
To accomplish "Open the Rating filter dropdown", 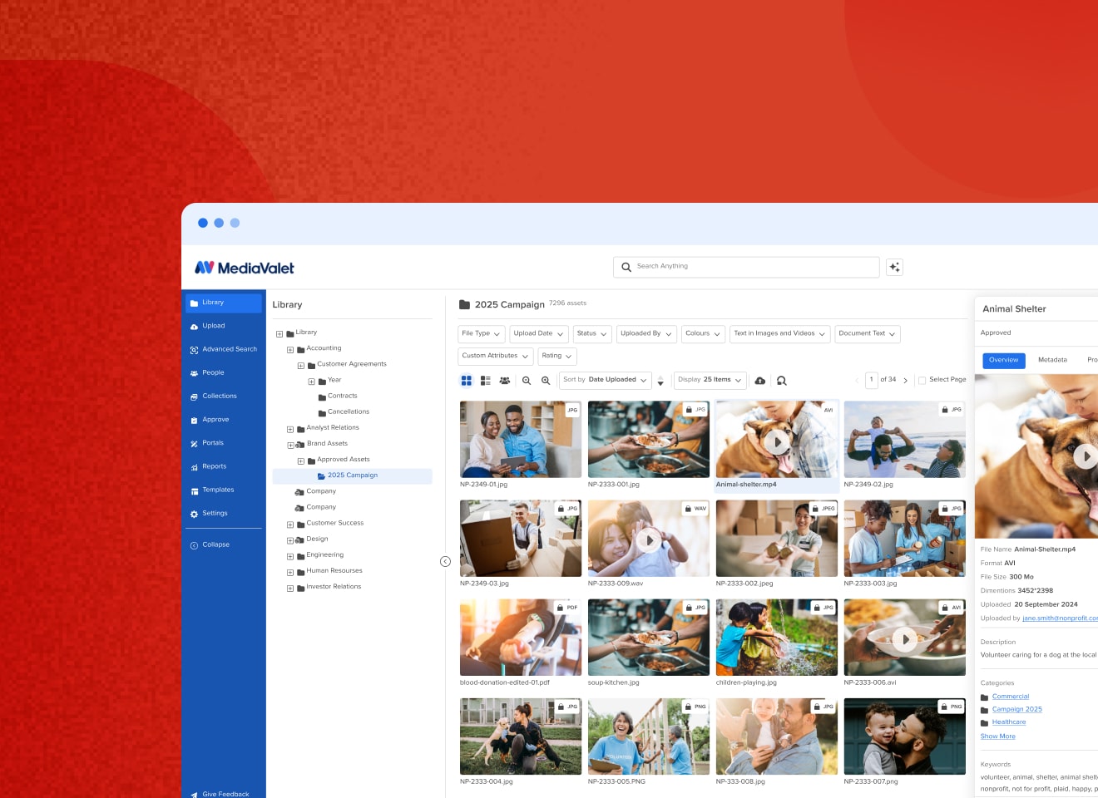I will [557, 356].
